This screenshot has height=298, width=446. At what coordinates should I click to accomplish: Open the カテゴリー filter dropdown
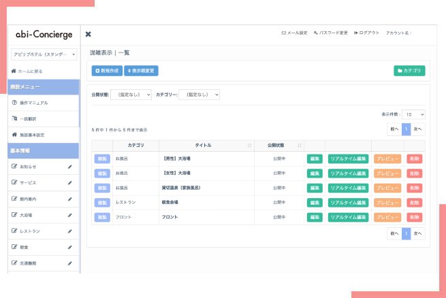click(199, 95)
